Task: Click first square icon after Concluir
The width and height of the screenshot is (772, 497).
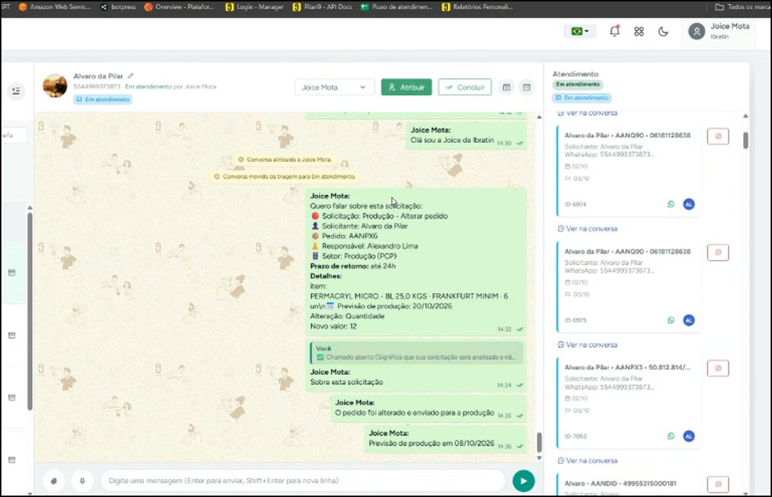Action: click(506, 87)
